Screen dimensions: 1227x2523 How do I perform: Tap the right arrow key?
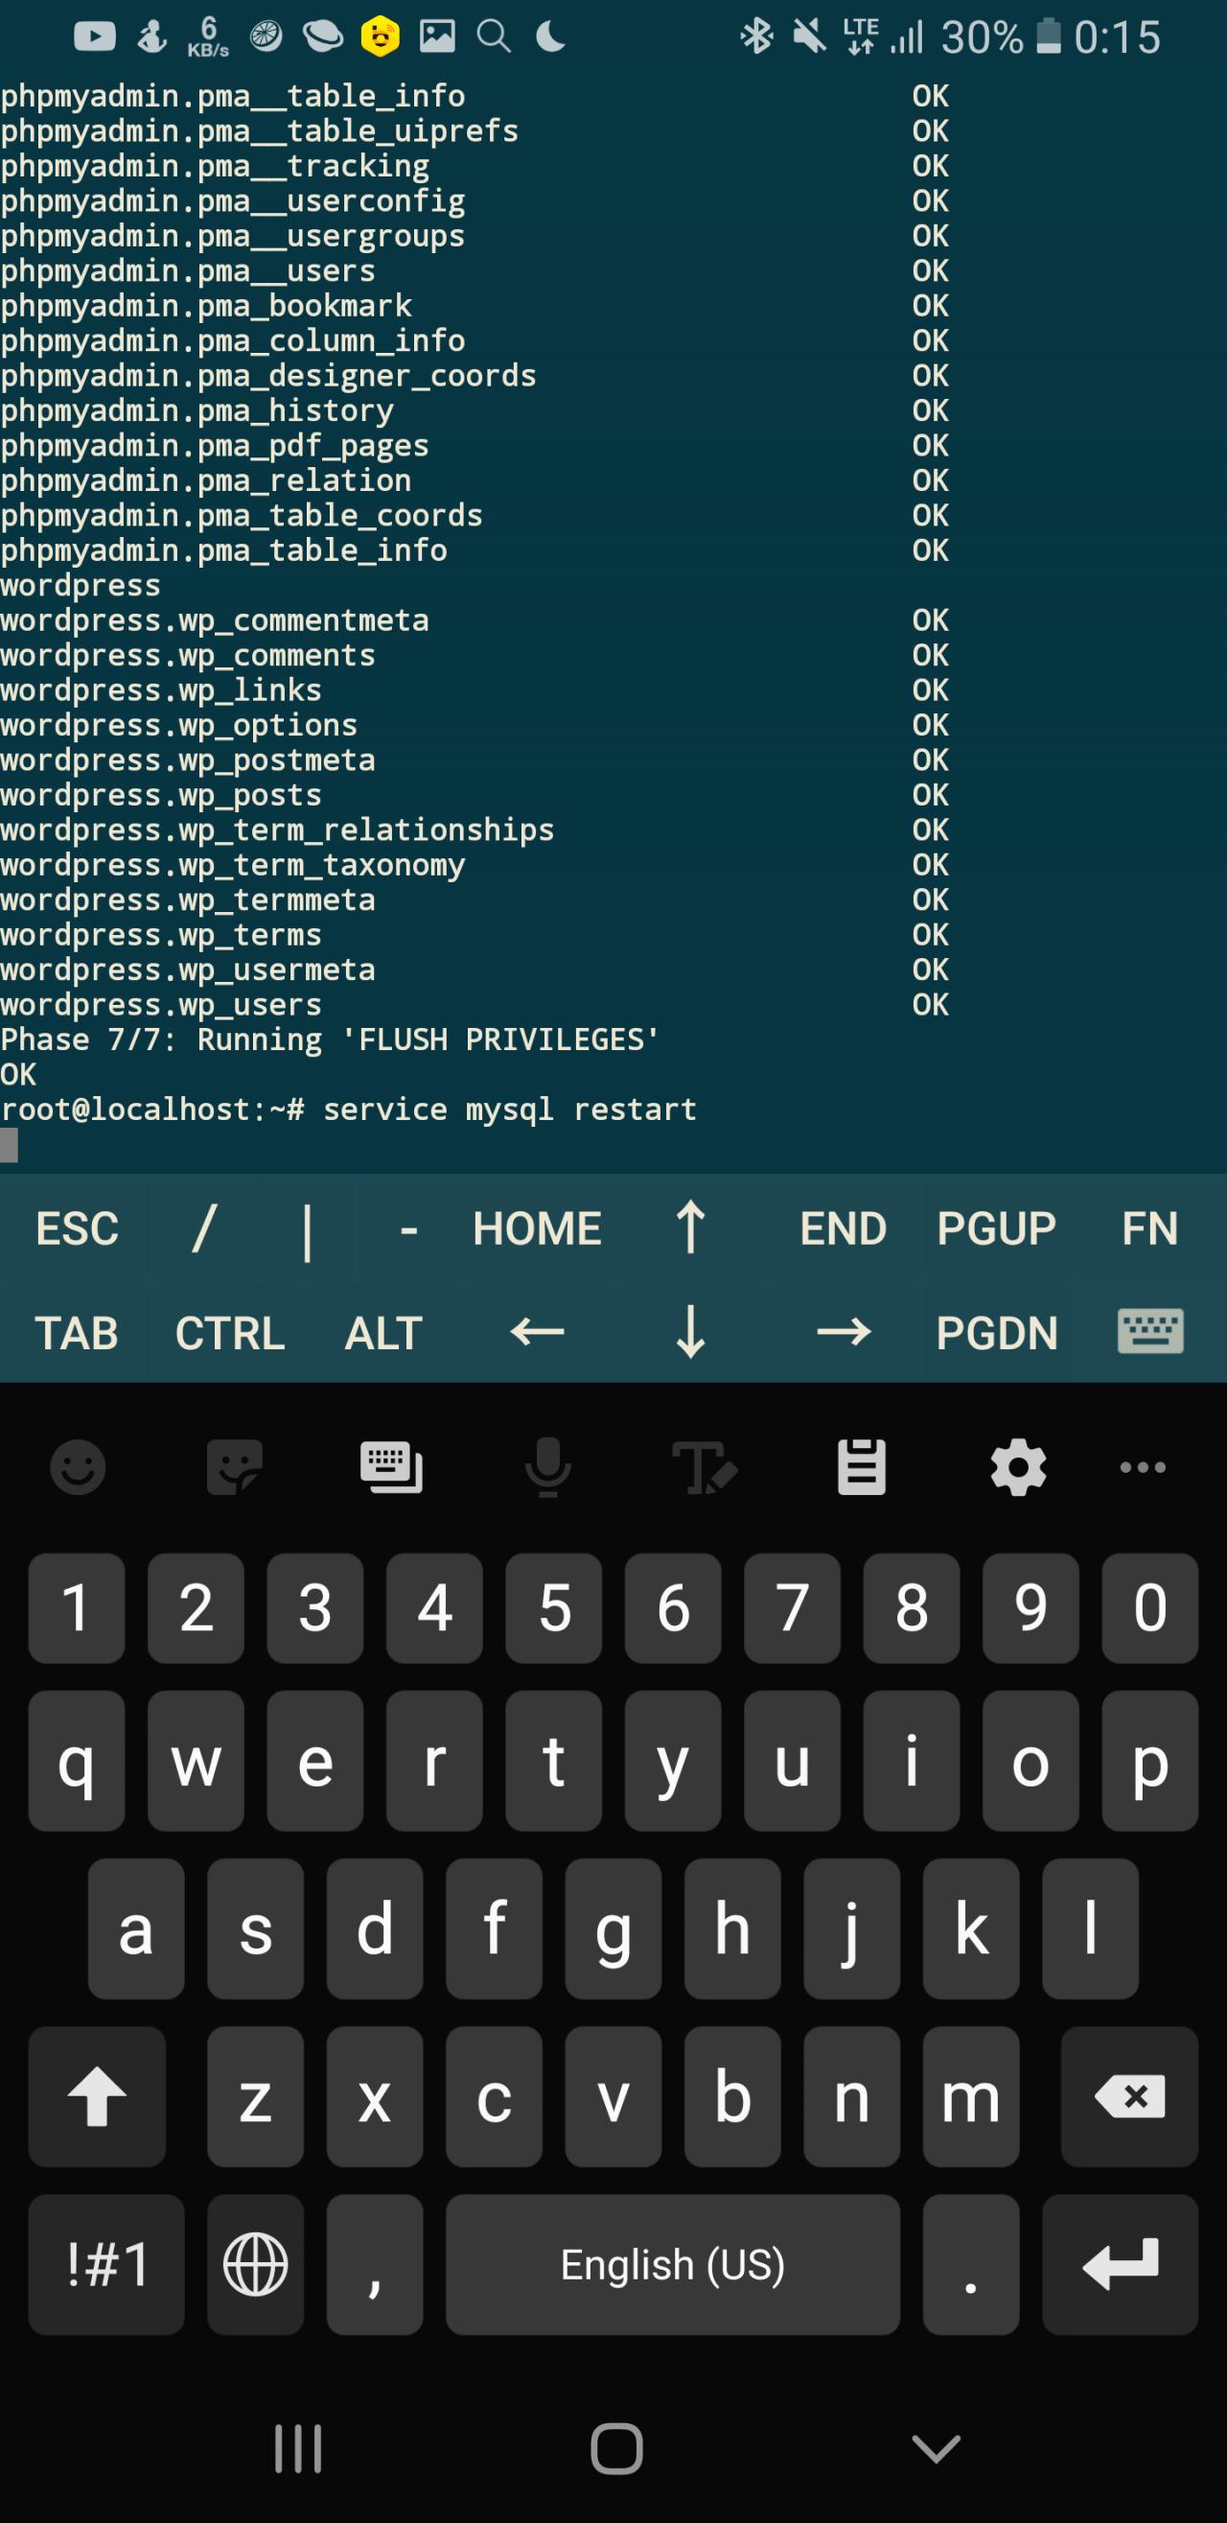[844, 1332]
